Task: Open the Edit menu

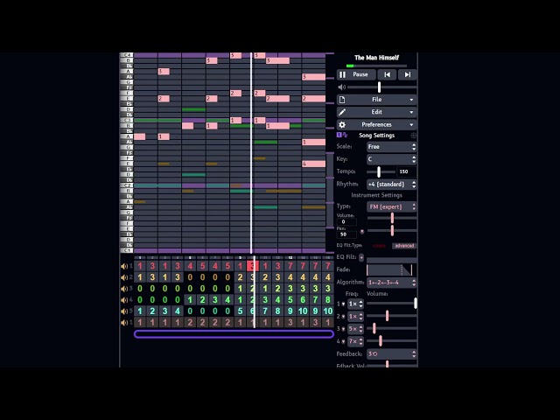Action: pyautogui.click(x=376, y=112)
